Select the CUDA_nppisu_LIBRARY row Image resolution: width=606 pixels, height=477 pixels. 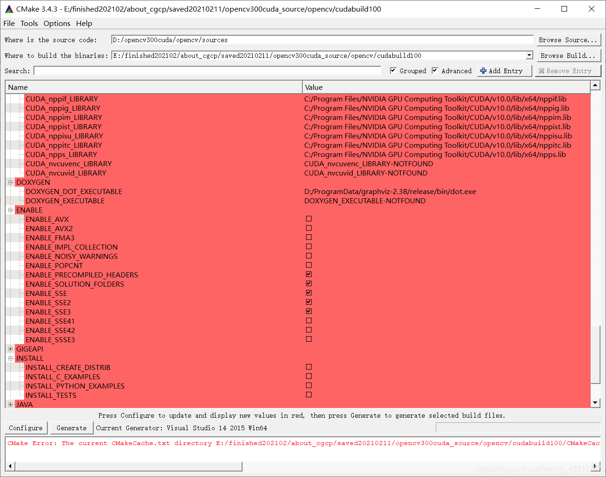click(298, 136)
